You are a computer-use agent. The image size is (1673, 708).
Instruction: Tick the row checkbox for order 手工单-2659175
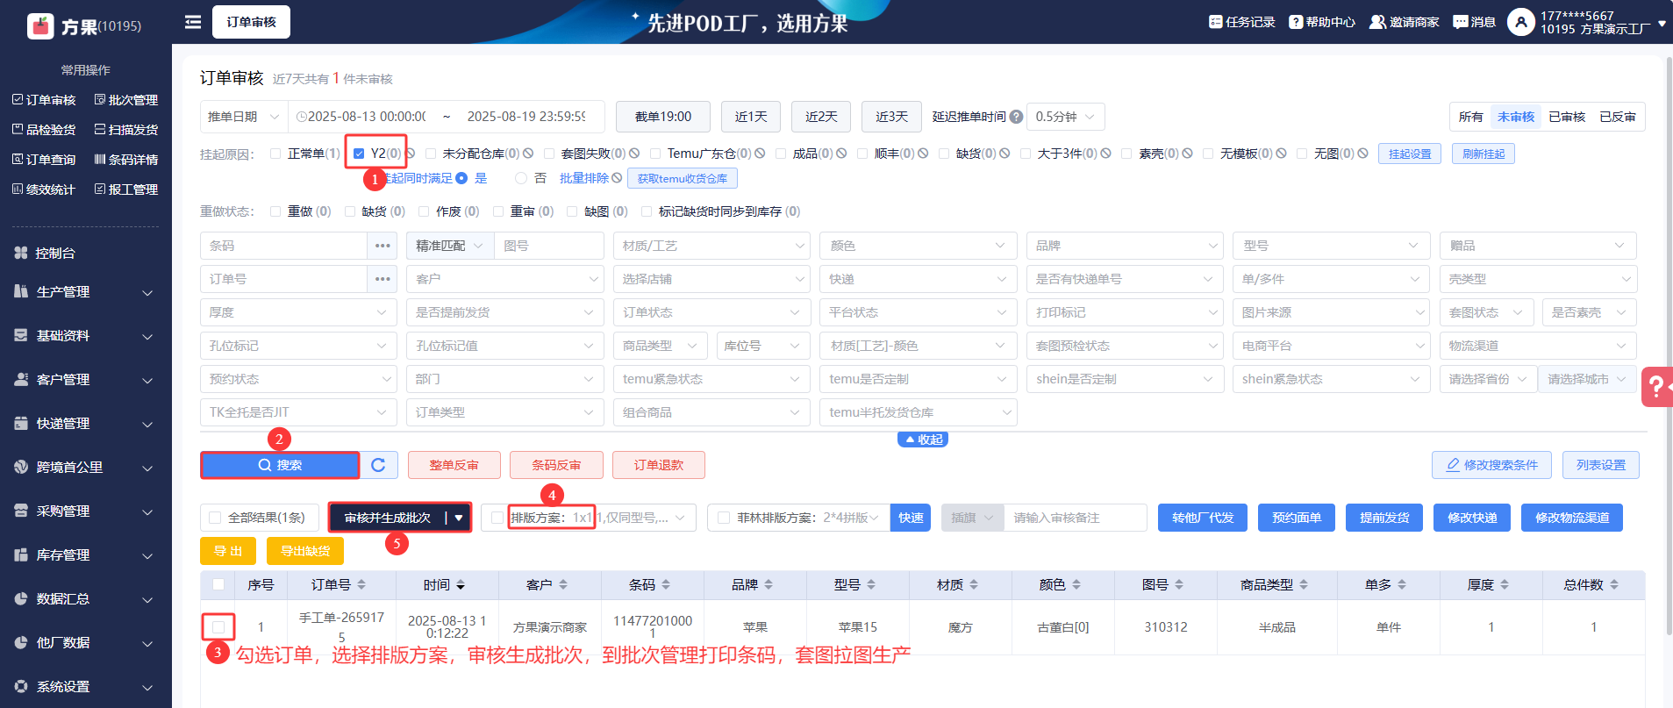click(218, 626)
